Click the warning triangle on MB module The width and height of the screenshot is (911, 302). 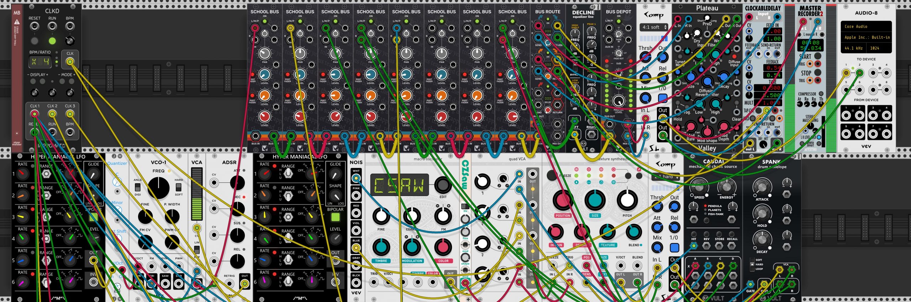click(17, 22)
